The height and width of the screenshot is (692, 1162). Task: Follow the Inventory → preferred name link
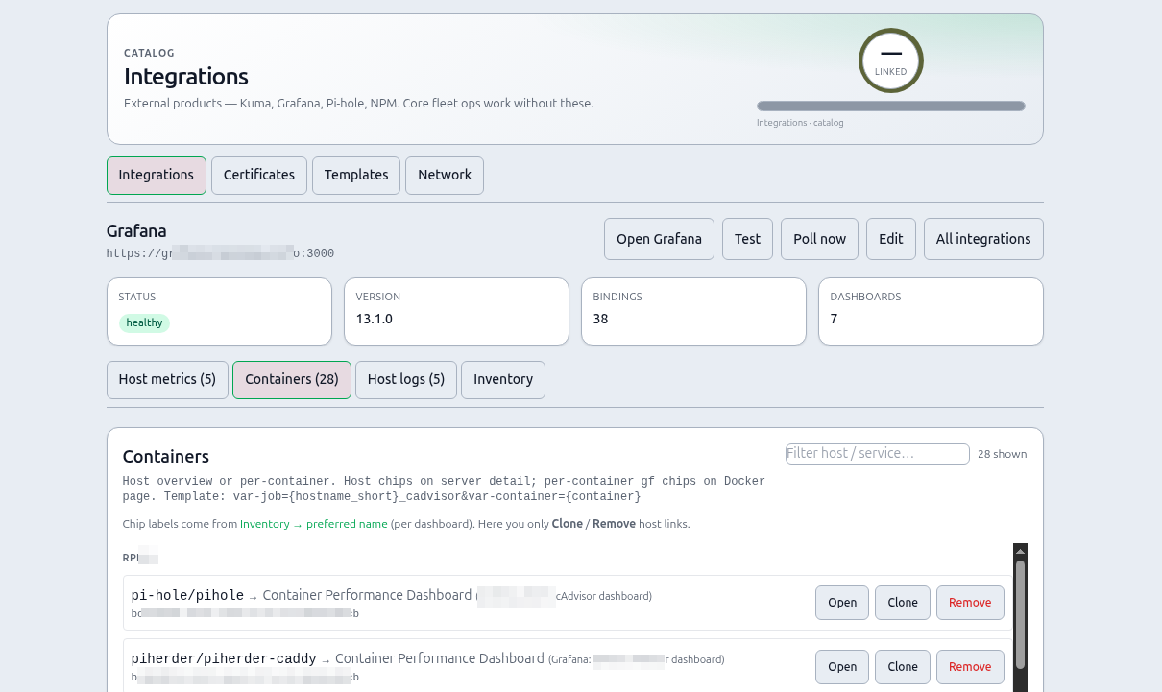[x=314, y=524]
